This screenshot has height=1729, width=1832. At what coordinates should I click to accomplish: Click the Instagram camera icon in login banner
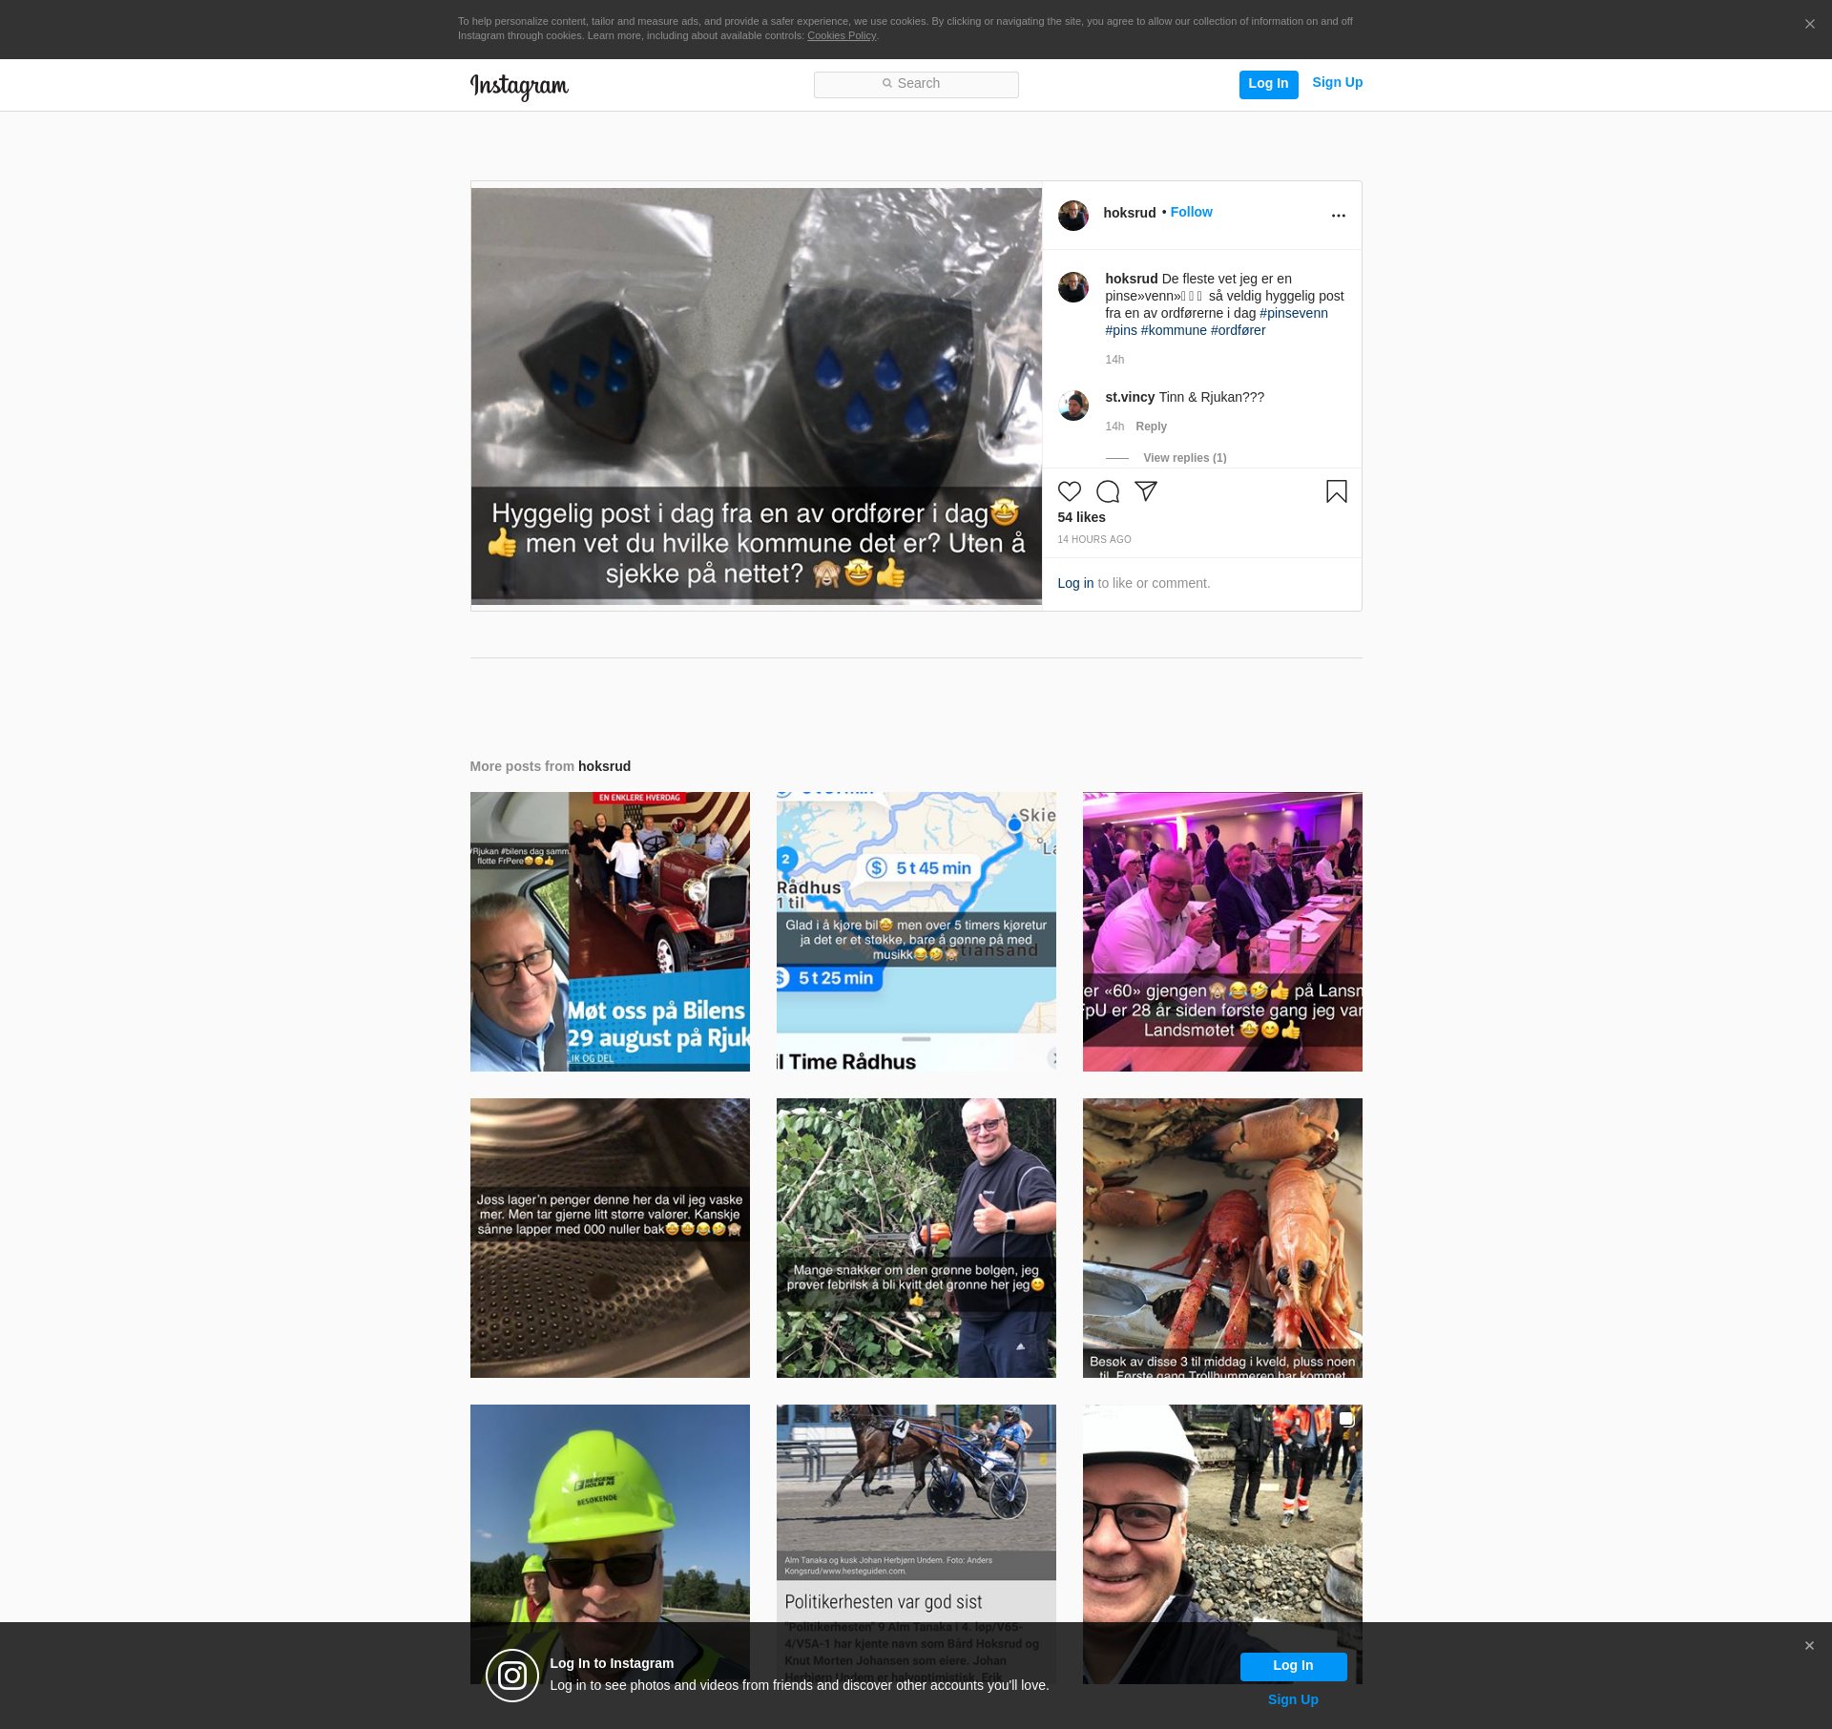coord(512,1676)
